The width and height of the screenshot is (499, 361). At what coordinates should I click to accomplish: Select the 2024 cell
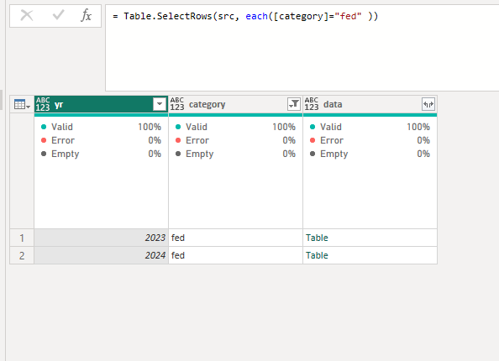tap(101, 255)
